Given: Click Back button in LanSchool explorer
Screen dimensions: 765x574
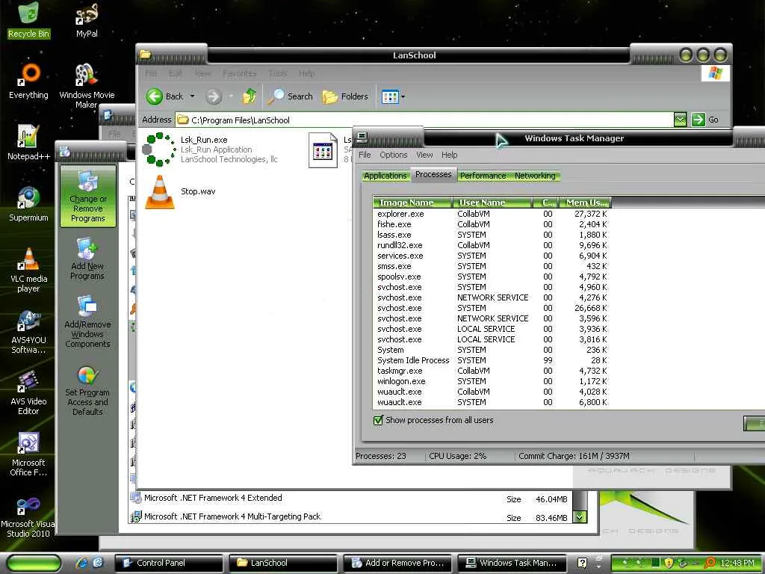Looking at the screenshot, I should coord(165,96).
